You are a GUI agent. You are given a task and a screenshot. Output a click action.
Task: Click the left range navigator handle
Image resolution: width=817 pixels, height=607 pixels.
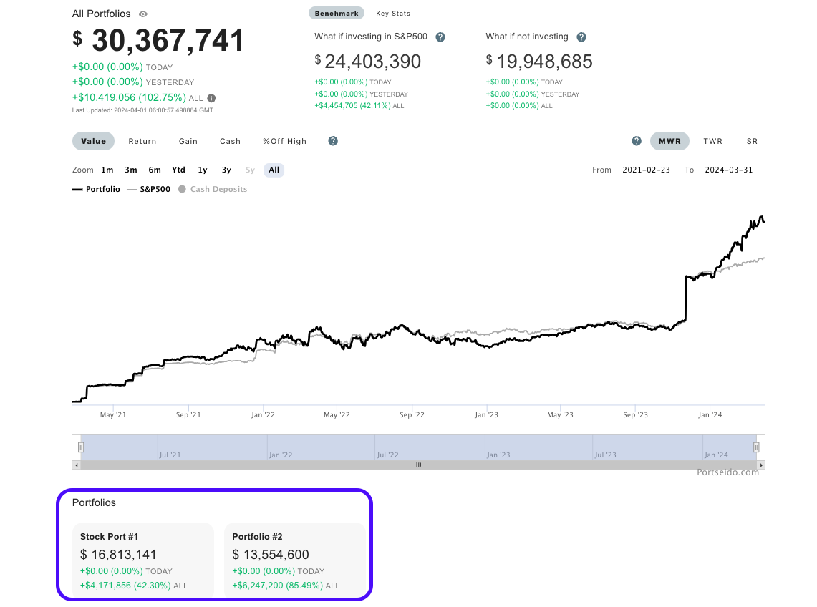click(x=81, y=447)
